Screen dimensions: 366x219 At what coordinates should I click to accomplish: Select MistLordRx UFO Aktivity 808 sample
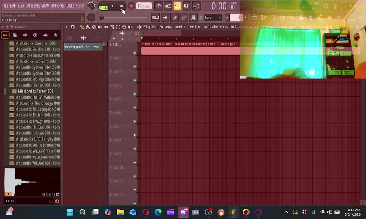pos(37,139)
